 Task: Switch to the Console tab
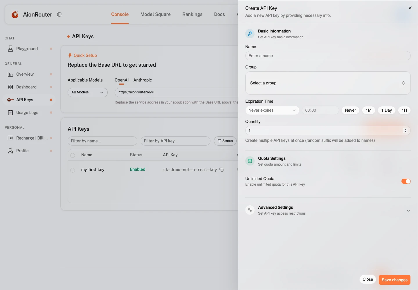[120, 14]
